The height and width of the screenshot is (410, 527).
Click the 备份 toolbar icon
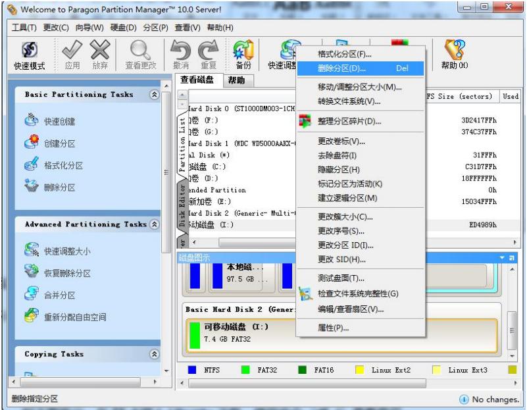[x=243, y=50]
